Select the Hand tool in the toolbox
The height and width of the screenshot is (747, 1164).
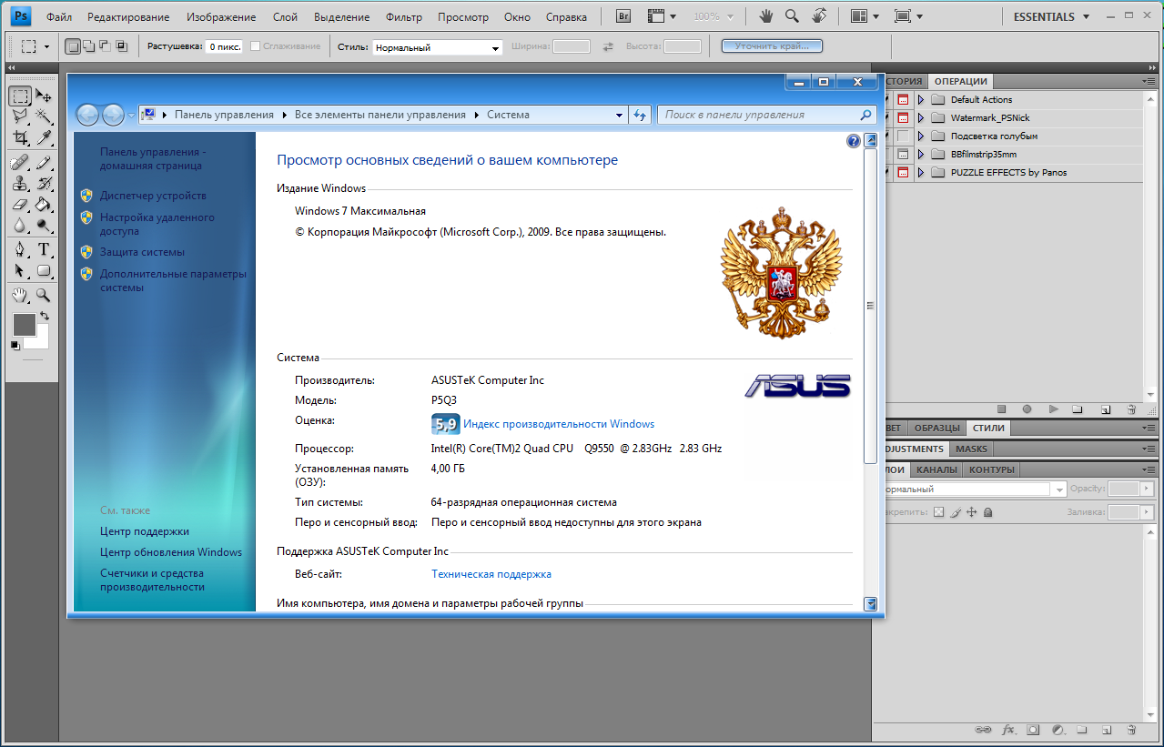(x=20, y=295)
